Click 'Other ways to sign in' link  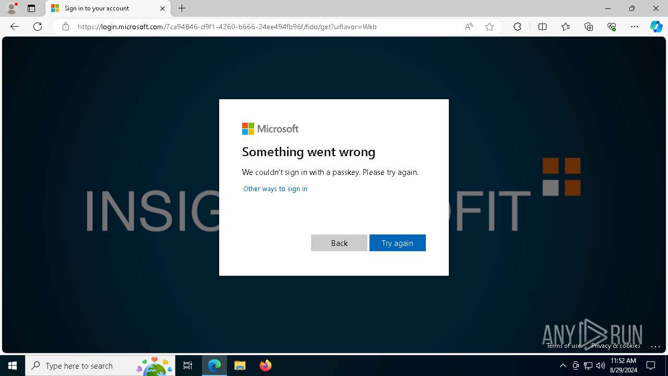click(x=275, y=189)
